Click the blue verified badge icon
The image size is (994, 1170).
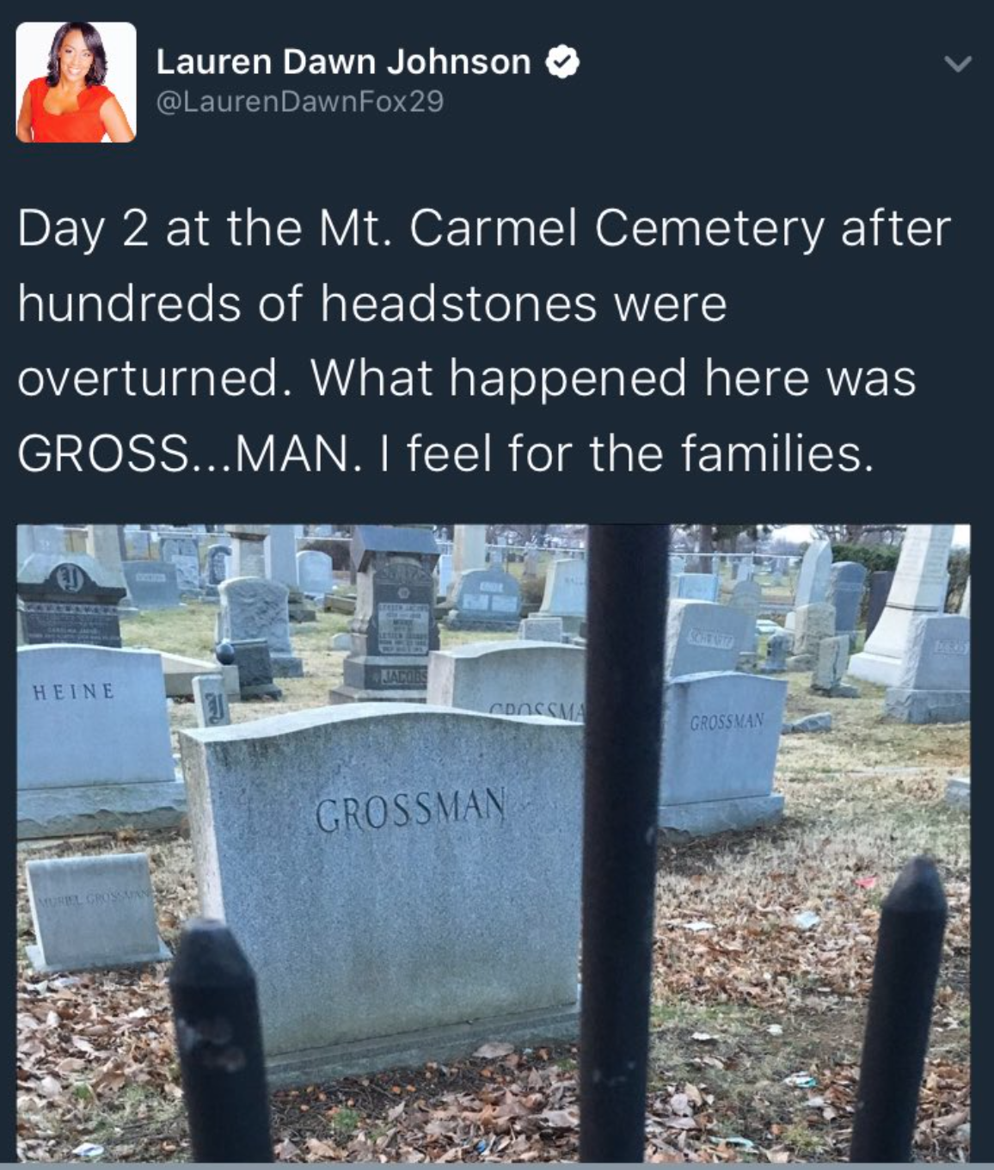click(x=561, y=63)
